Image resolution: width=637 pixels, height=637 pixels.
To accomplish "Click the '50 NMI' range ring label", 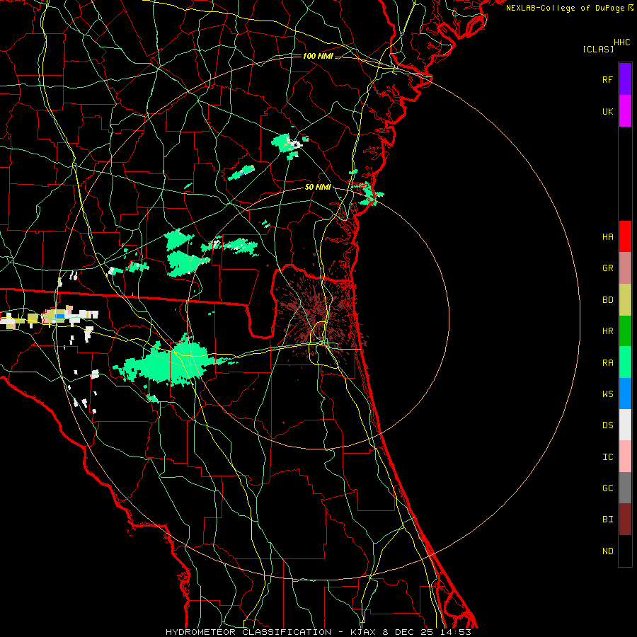I will tap(318, 187).
